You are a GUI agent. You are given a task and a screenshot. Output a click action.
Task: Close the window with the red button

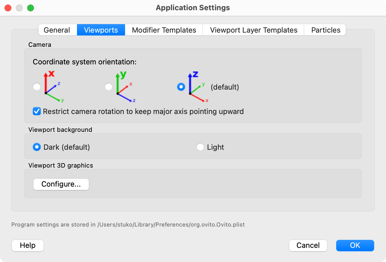coord(8,8)
